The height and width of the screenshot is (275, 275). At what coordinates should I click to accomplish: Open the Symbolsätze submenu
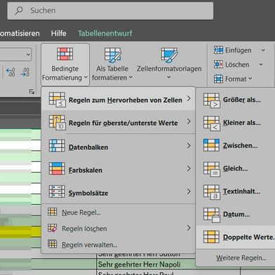pos(119,192)
